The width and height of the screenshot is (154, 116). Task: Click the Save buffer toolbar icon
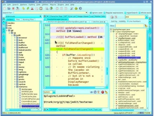[18, 8]
